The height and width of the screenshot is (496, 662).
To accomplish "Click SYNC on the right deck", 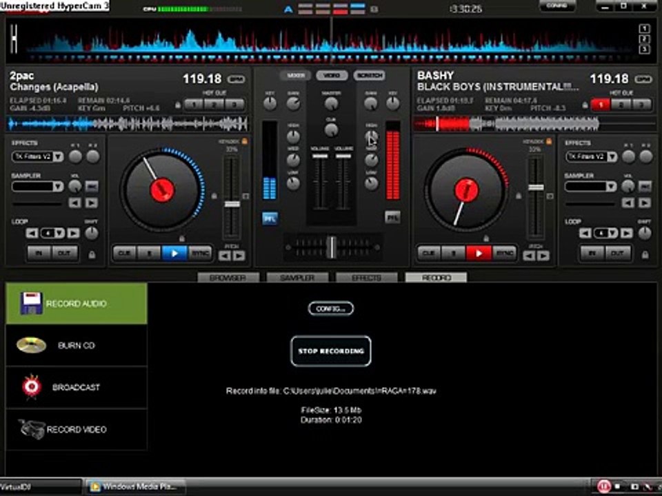I will point(504,253).
